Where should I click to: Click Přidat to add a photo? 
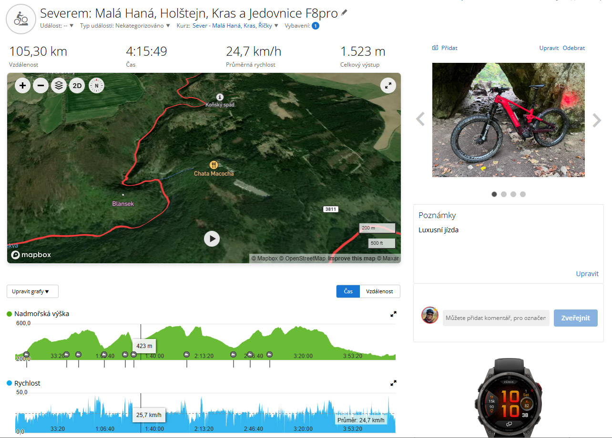tap(445, 48)
